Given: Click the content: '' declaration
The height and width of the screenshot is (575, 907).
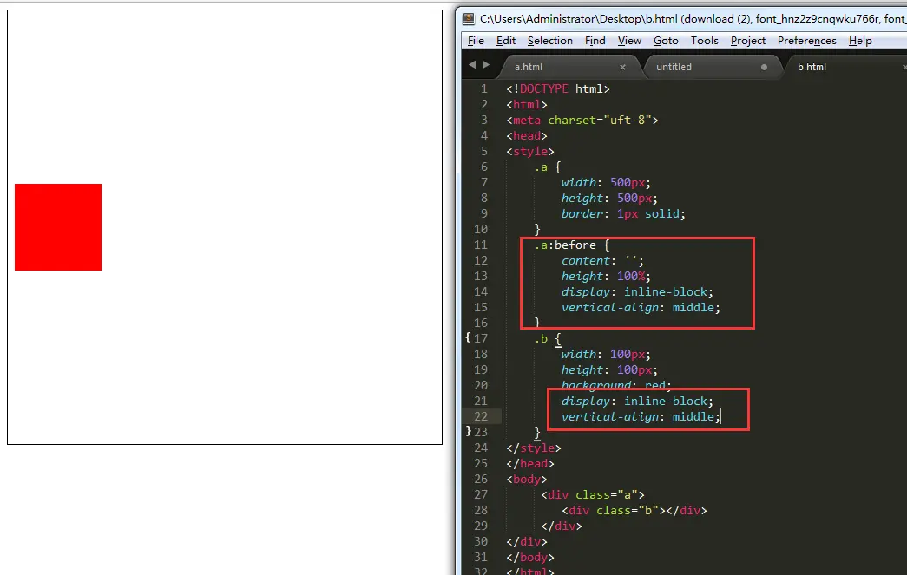Looking at the screenshot, I should click(x=602, y=261).
